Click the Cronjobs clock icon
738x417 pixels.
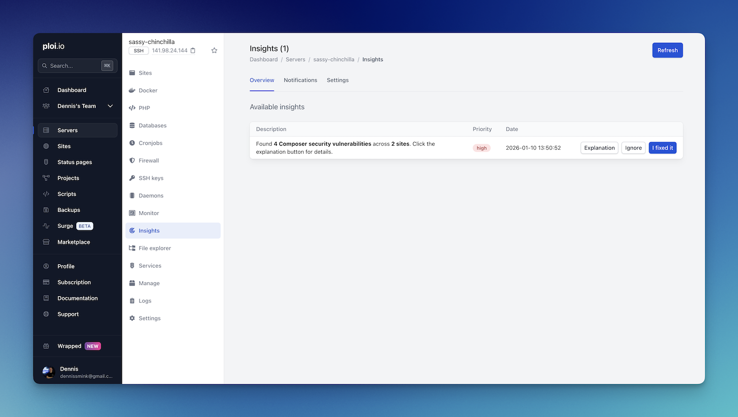[132, 143]
